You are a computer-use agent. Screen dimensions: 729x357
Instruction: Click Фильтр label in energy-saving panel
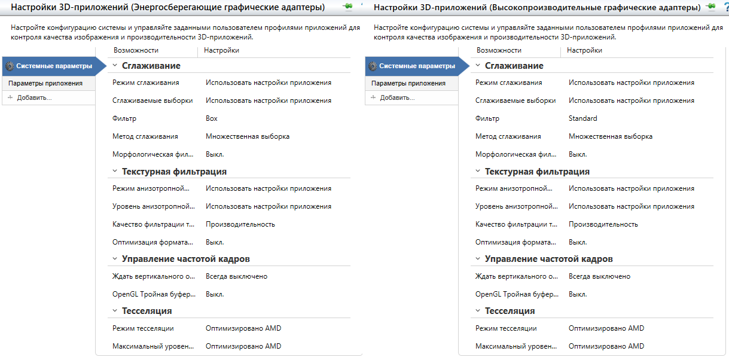point(124,118)
